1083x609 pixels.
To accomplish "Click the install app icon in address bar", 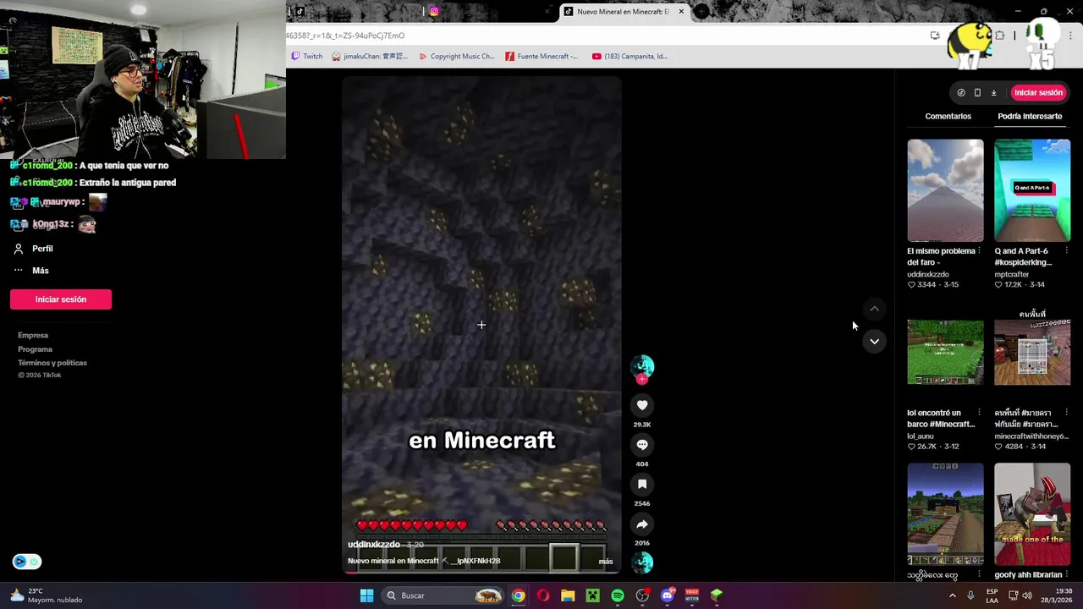I will (935, 36).
